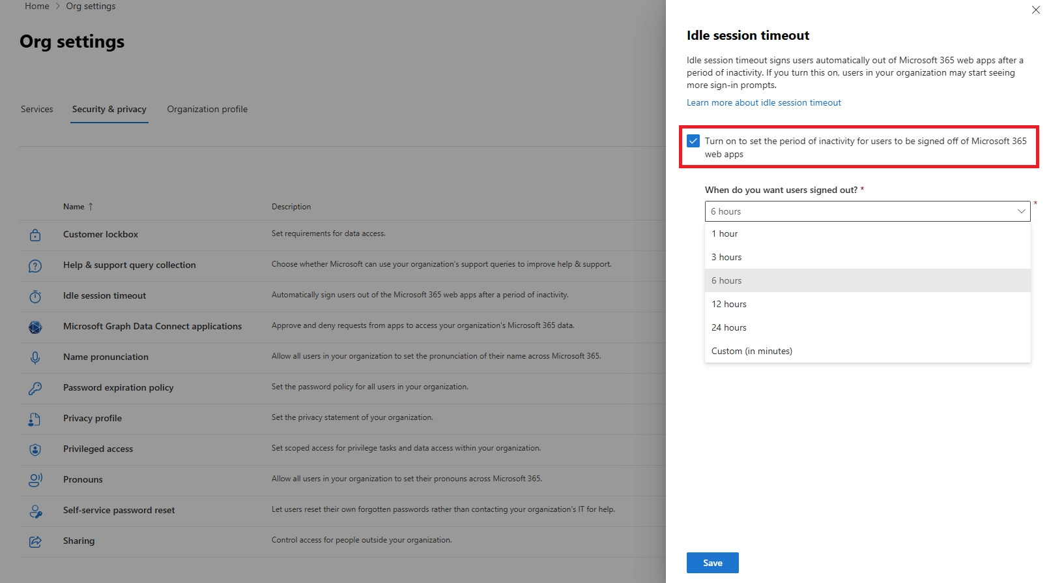Open Help & support query collection
The width and height of the screenshot is (1049, 583).
[129, 265]
